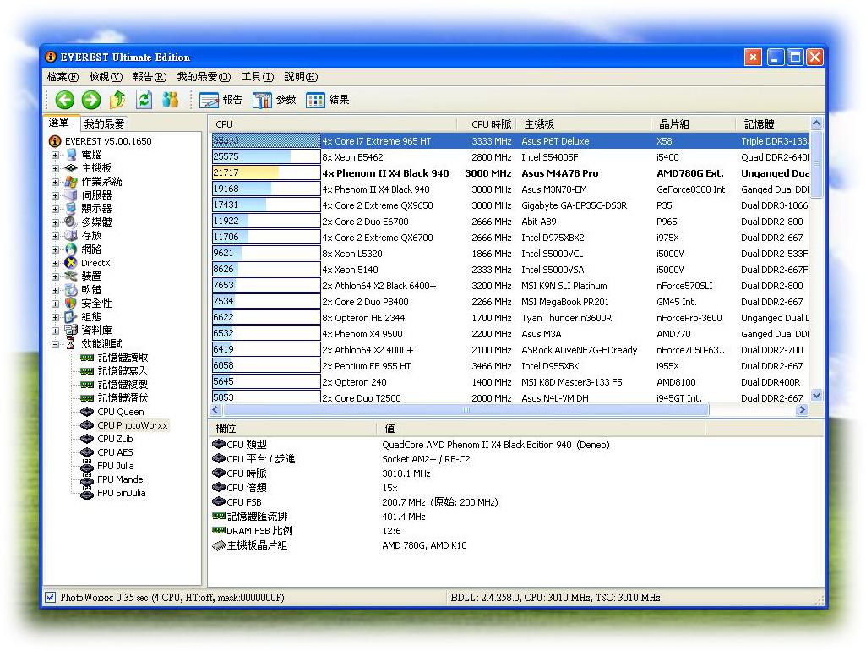The image size is (866, 651).
Task: Click the green Back arrow icon
Action: pyautogui.click(x=64, y=100)
